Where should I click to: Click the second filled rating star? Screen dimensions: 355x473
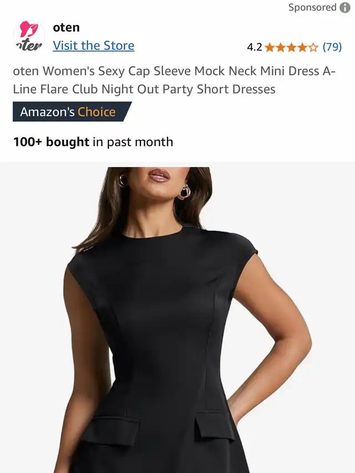pyautogui.click(x=281, y=47)
